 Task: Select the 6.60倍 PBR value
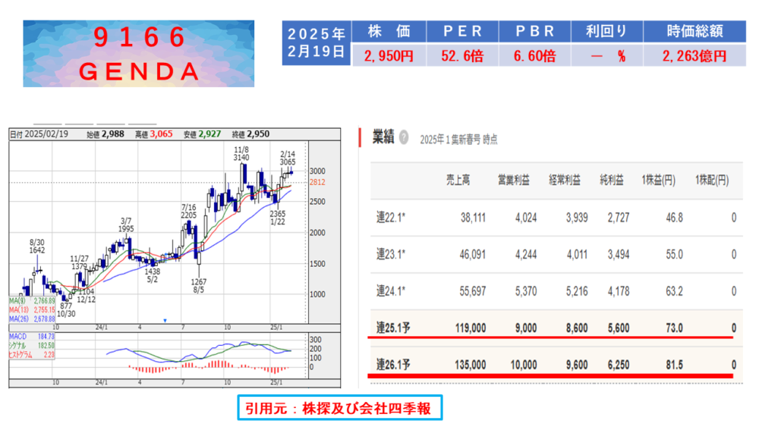pyautogui.click(x=534, y=56)
